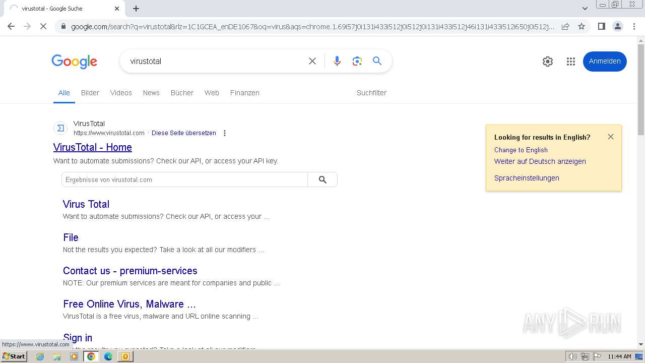Click the VirusTotal site favicon
The width and height of the screenshot is (645, 363).
pos(60,128)
